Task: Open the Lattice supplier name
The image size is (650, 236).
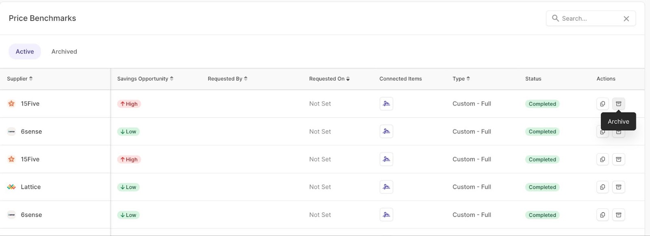Action: point(31,187)
